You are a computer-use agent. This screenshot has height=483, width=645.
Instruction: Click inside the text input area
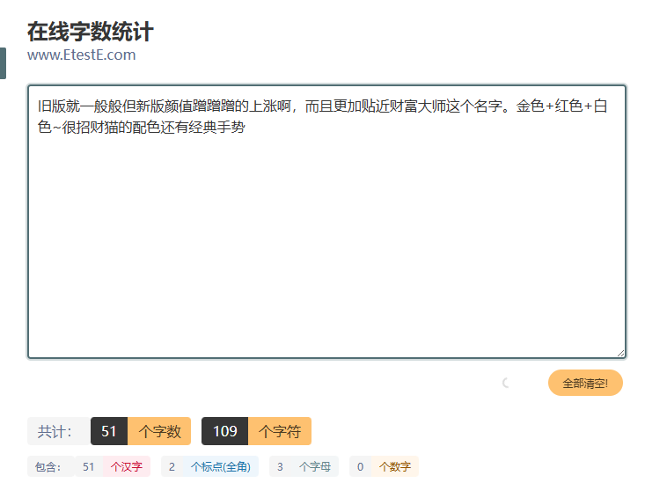327,222
